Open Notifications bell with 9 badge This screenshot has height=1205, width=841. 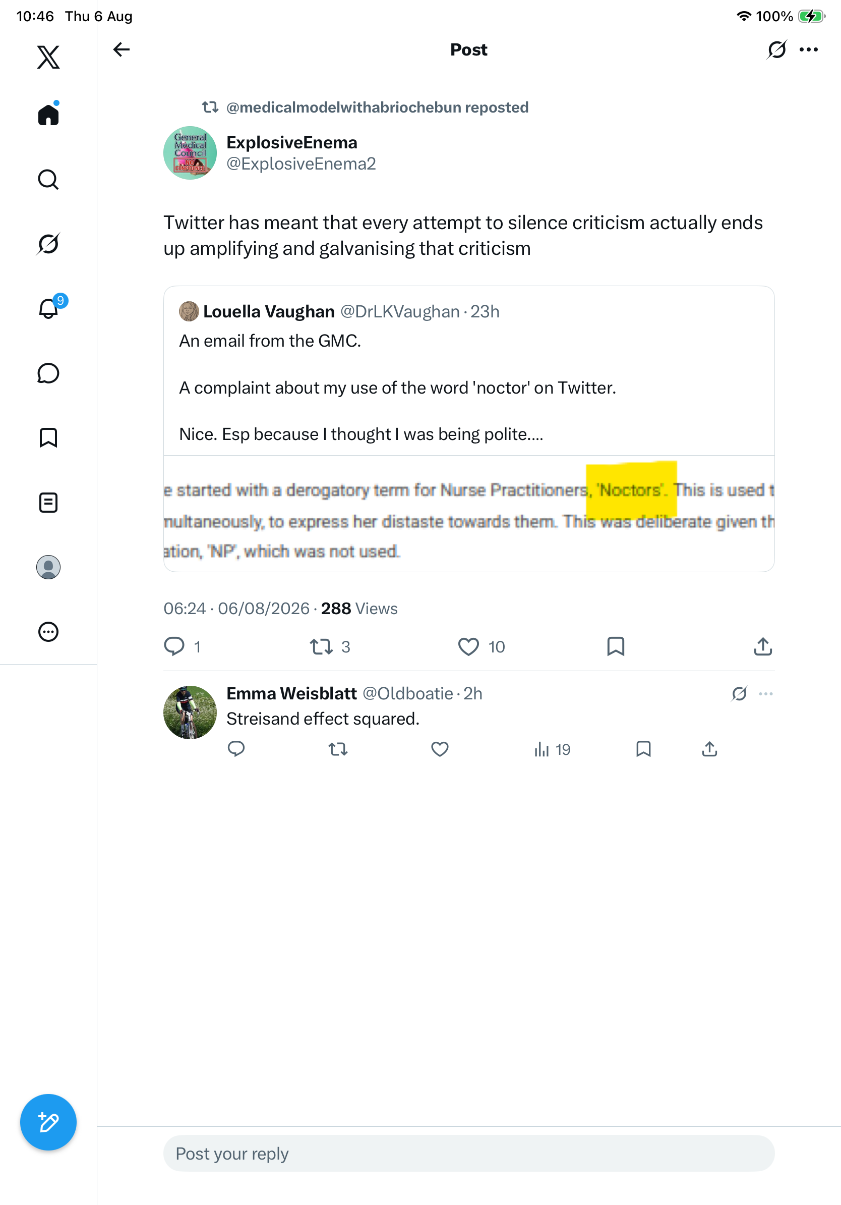[x=49, y=308]
